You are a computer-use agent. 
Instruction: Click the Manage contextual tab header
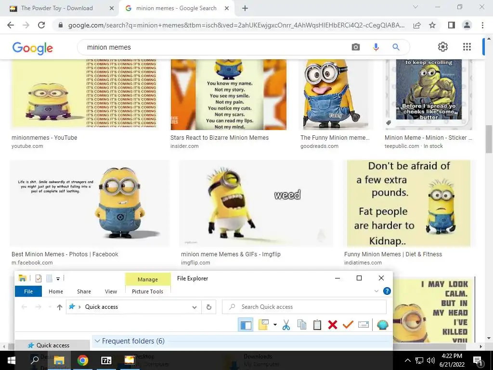pyautogui.click(x=148, y=279)
